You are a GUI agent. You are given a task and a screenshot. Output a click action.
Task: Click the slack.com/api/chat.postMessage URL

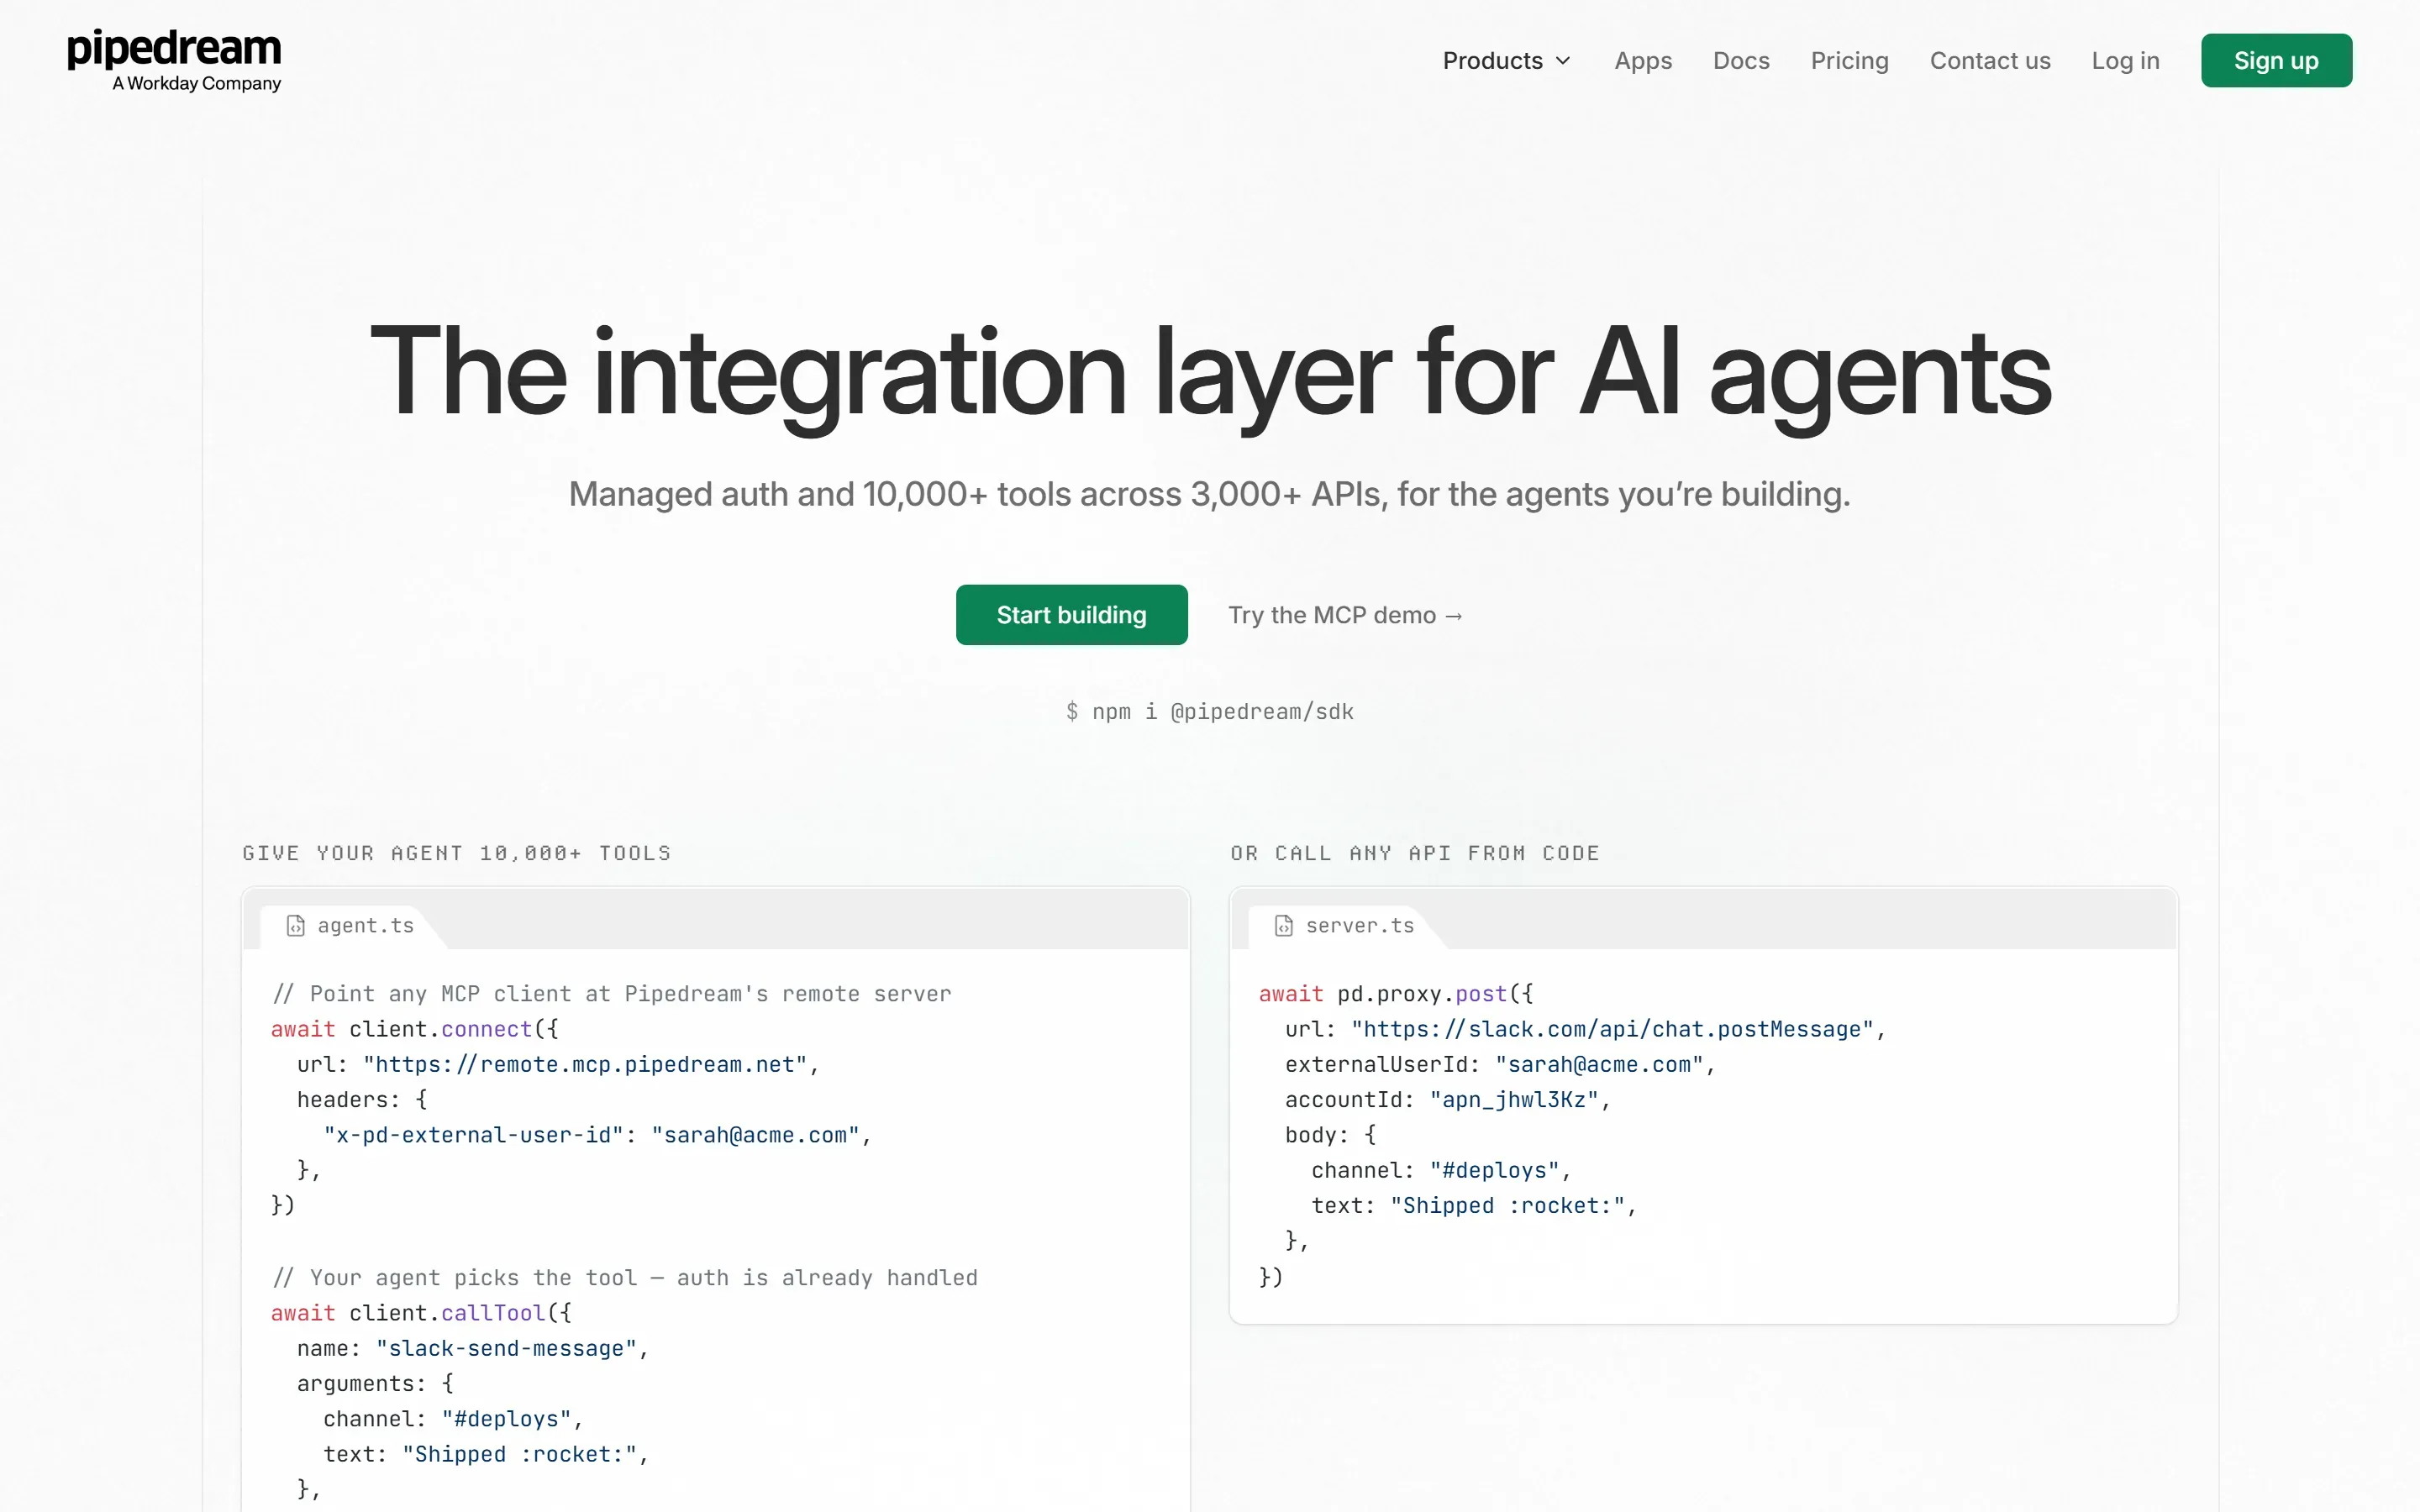point(1612,1030)
